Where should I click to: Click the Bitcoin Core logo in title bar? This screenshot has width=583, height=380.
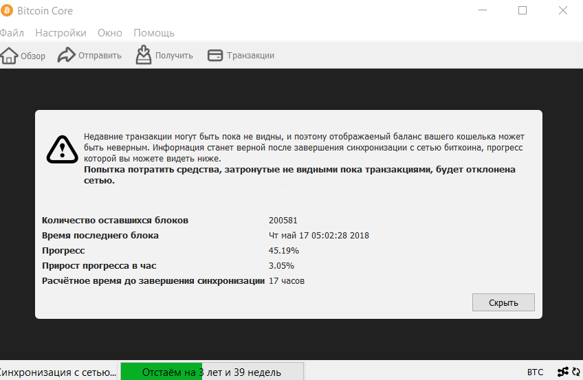point(7,11)
